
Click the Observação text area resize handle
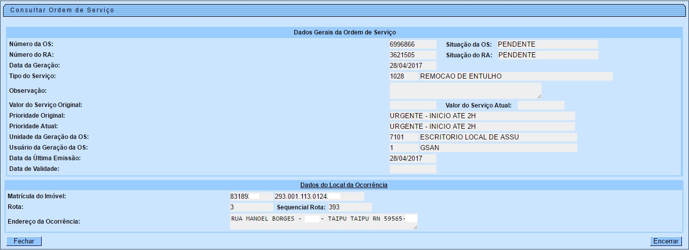(x=539, y=96)
